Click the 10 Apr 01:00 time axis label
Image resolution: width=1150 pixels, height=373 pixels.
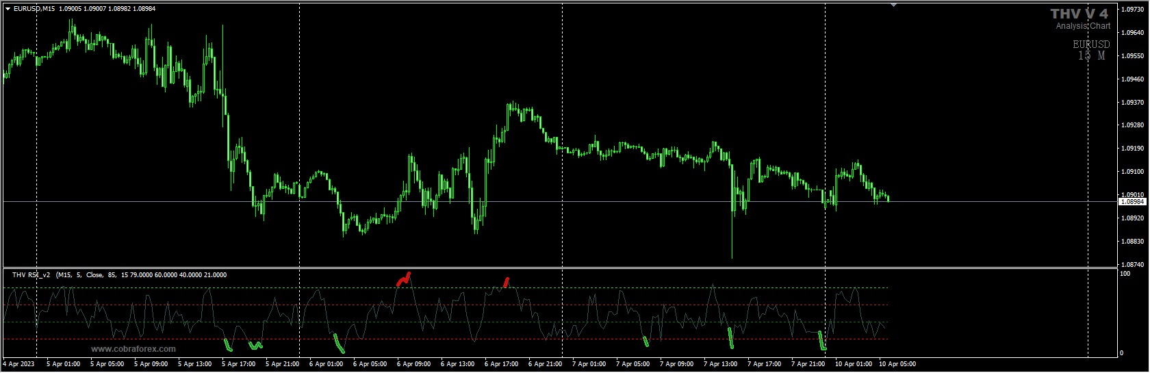[853, 364]
